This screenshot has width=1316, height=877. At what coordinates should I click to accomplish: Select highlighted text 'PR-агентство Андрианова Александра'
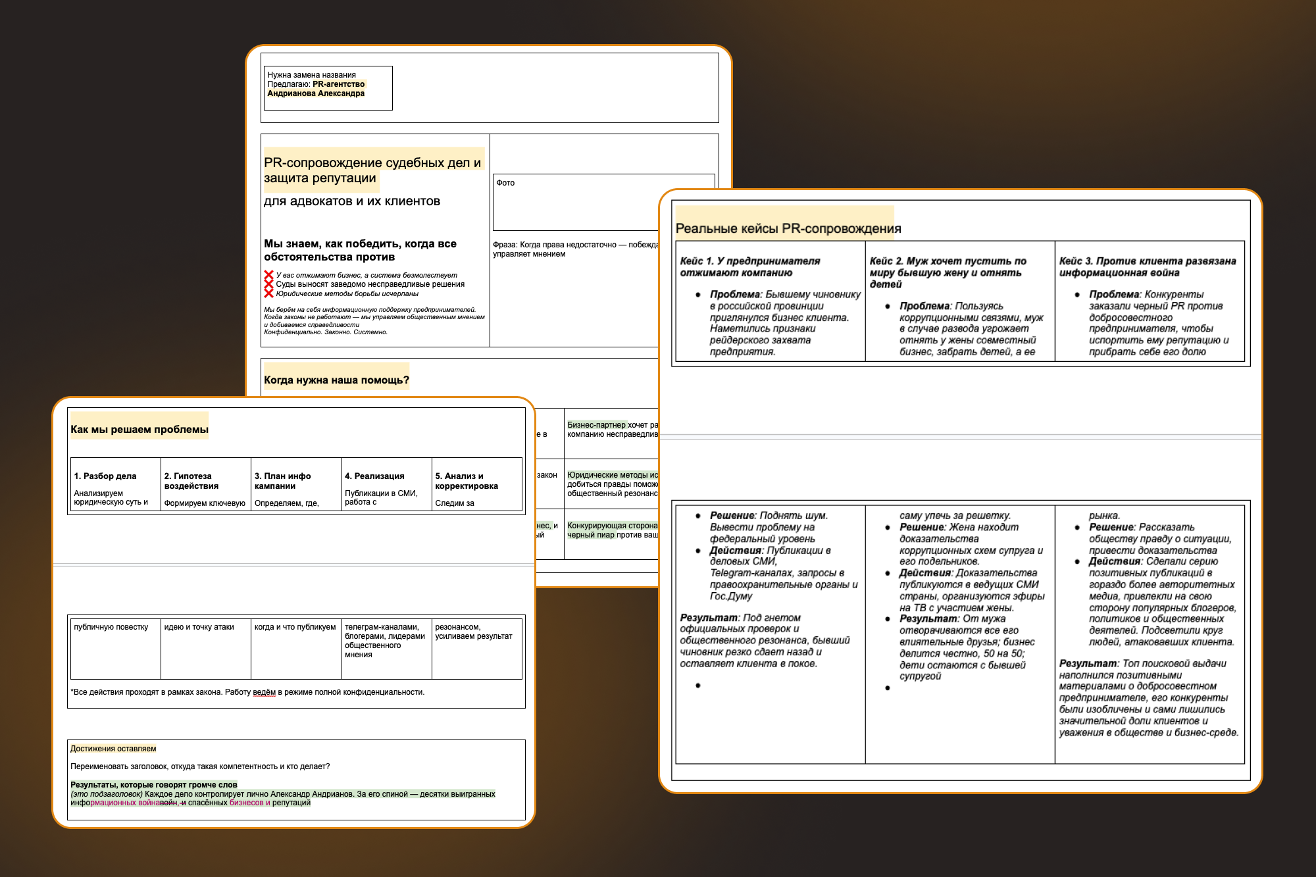click(x=316, y=89)
